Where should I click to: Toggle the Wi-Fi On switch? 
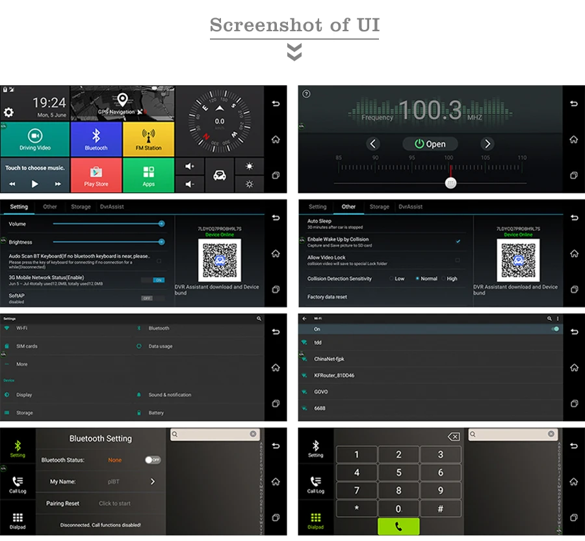(555, 329)
